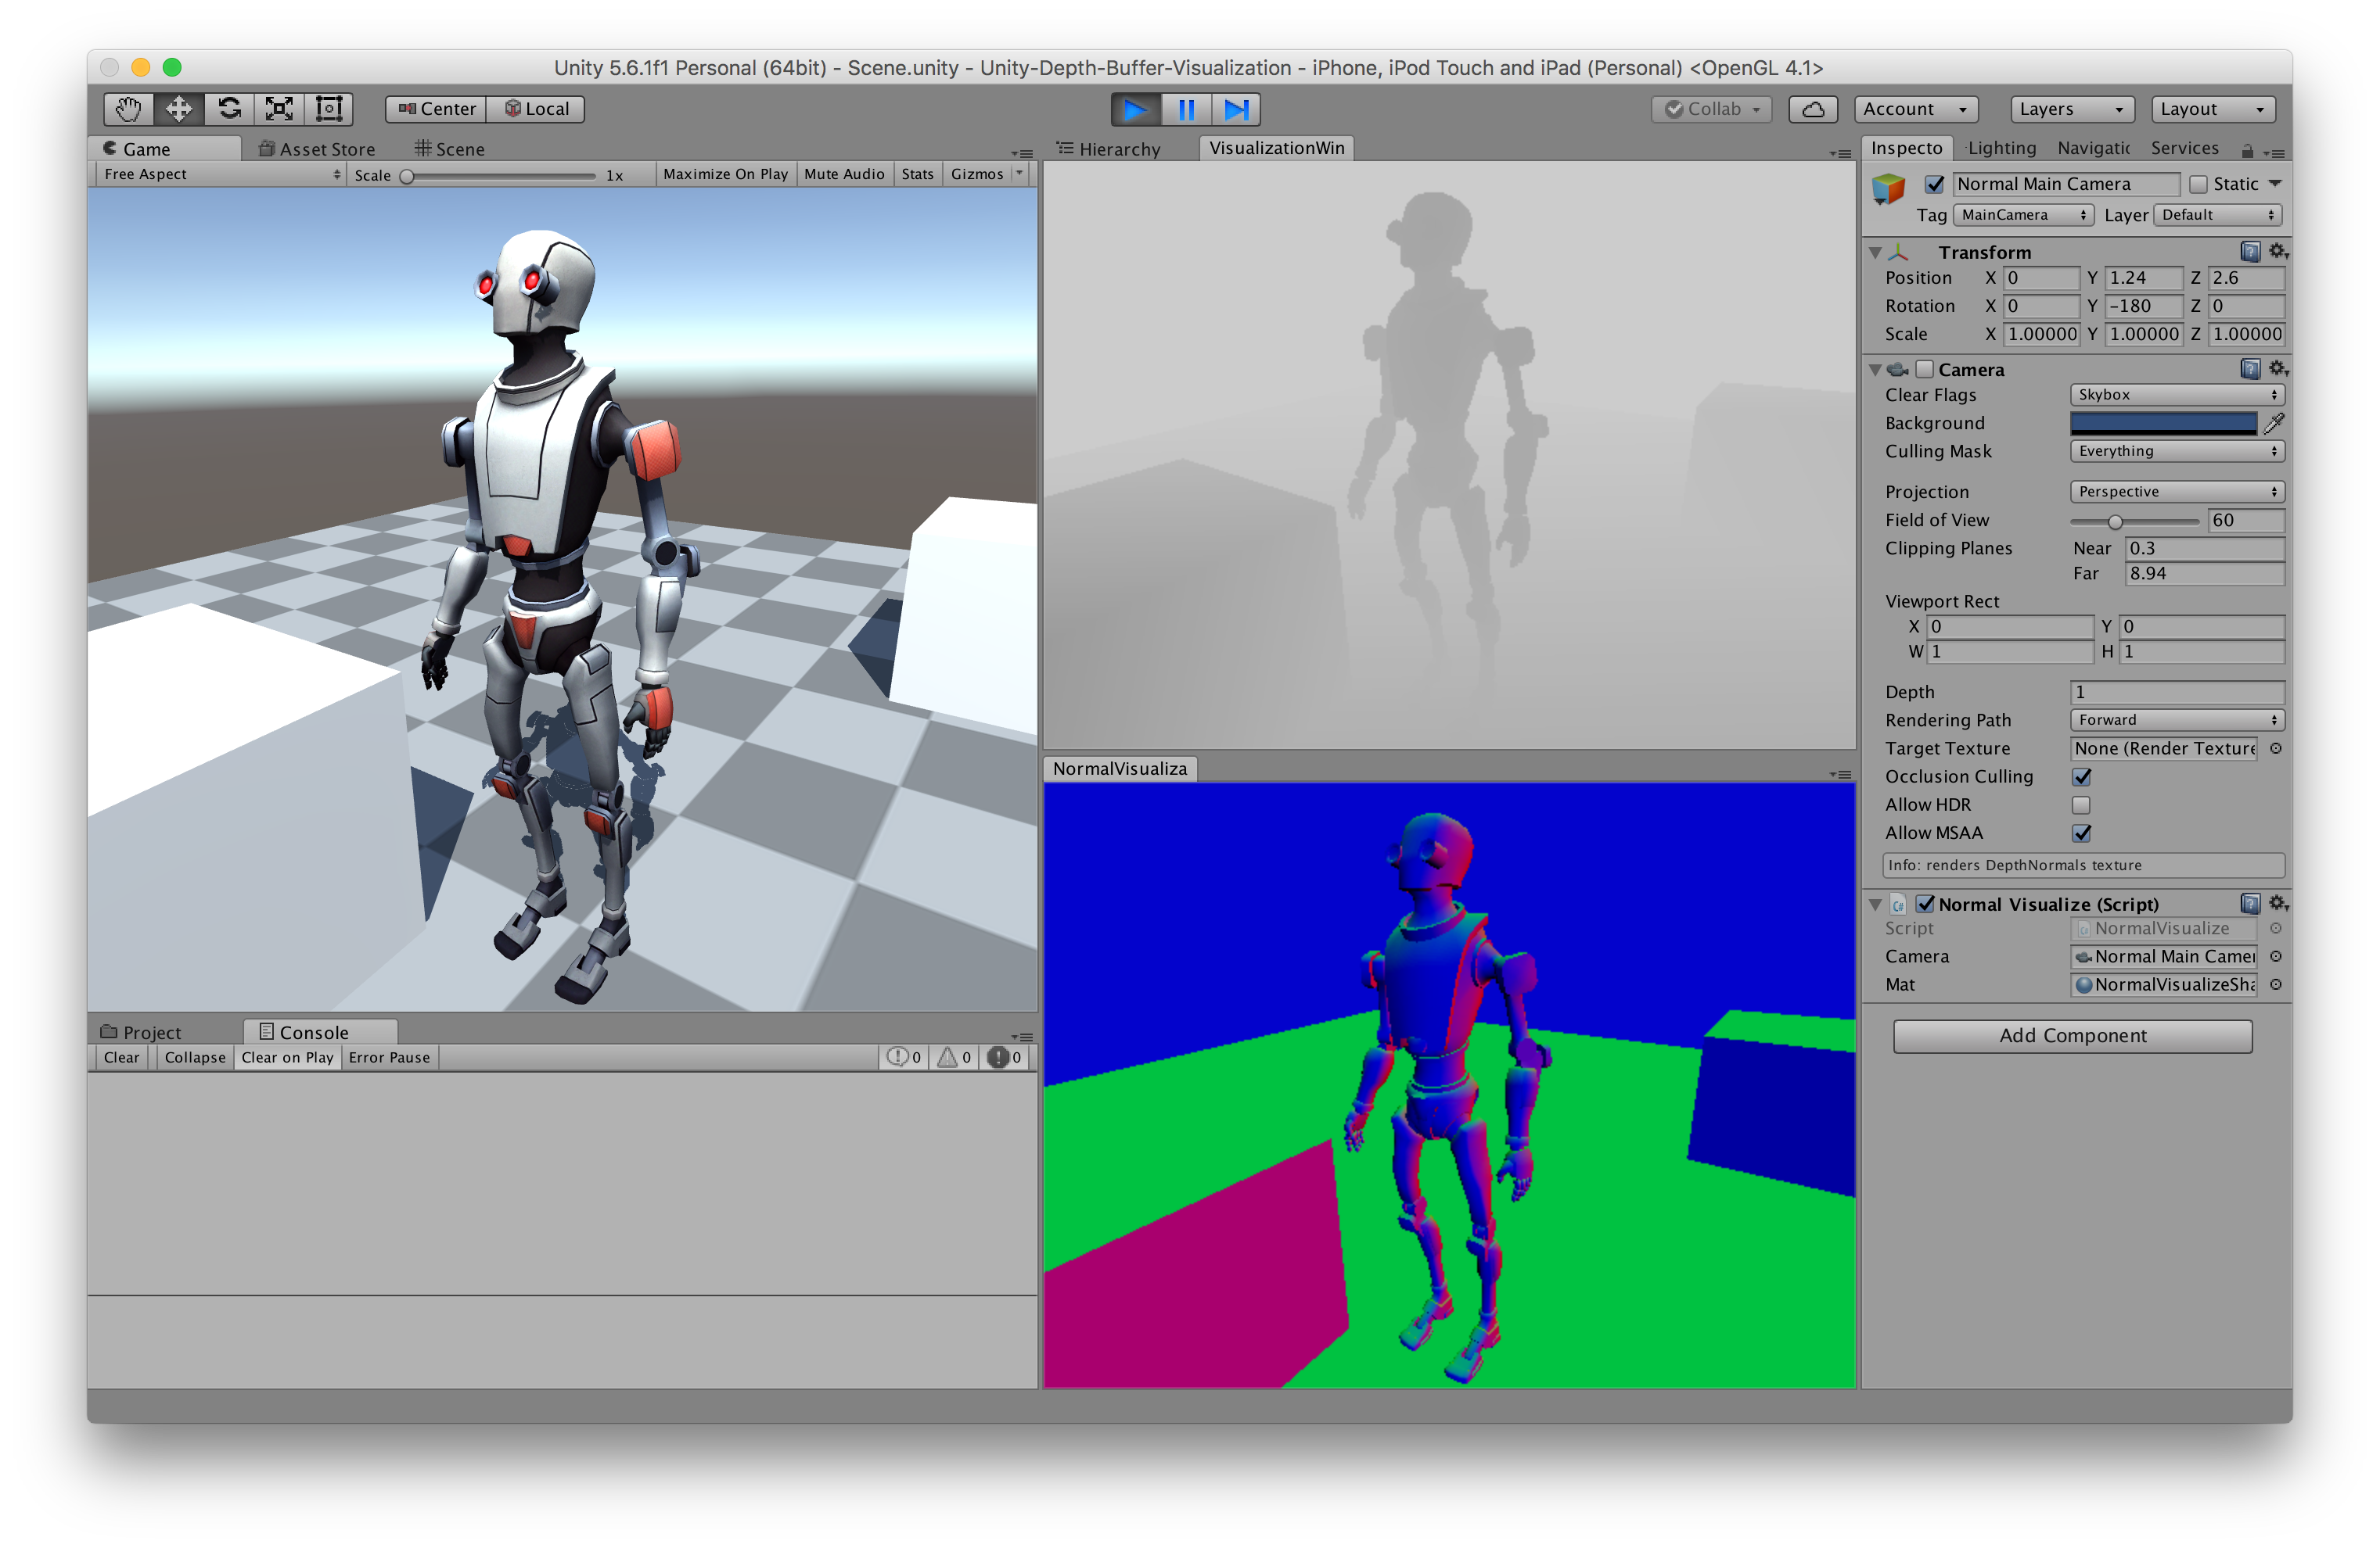The height and width of the screenshot is (1548, 2380).
Task: Select the Move tool
Action: click(179, 109)
